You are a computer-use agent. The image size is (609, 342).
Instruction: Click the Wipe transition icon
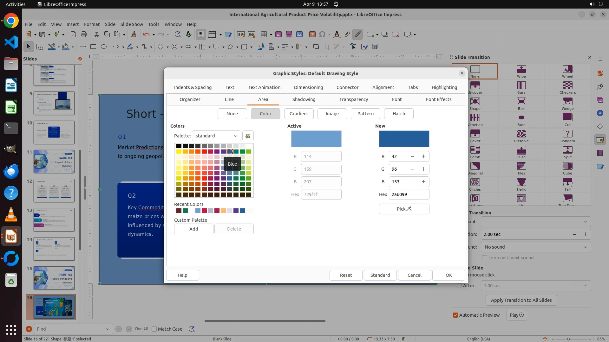521,69
